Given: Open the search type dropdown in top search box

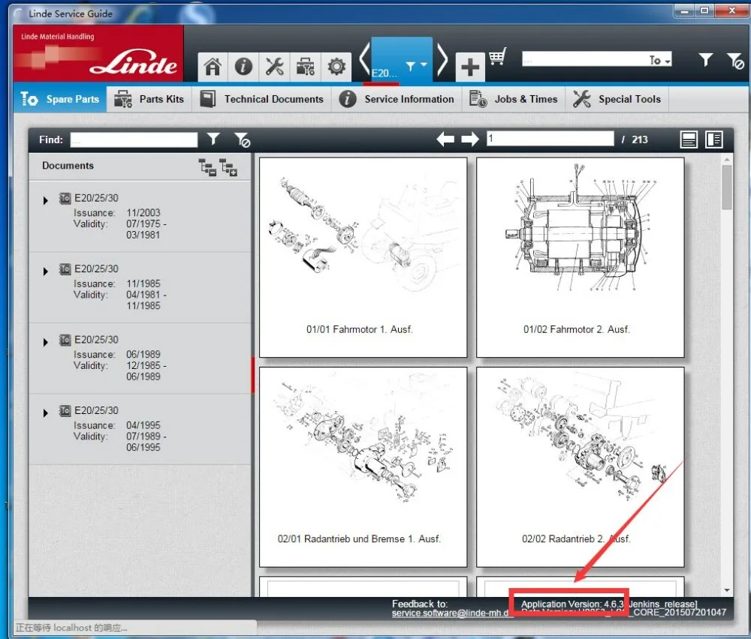Looking at the screenshot, I should point(661,60).
